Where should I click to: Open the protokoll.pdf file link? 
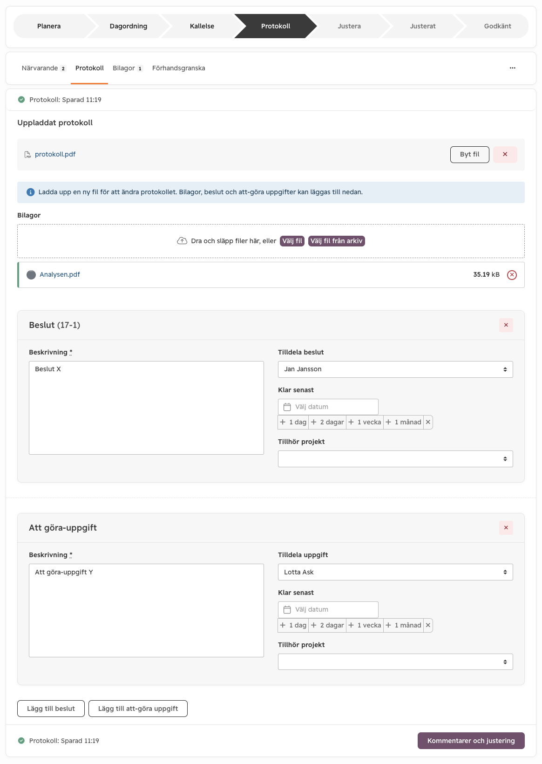pyautogui.click(x=55, y=155)
